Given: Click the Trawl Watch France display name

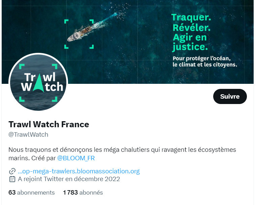Looking at the screenshot, I should click(x=49, y=125).
